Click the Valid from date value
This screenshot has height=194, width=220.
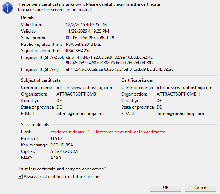click(x=85, y=25)
